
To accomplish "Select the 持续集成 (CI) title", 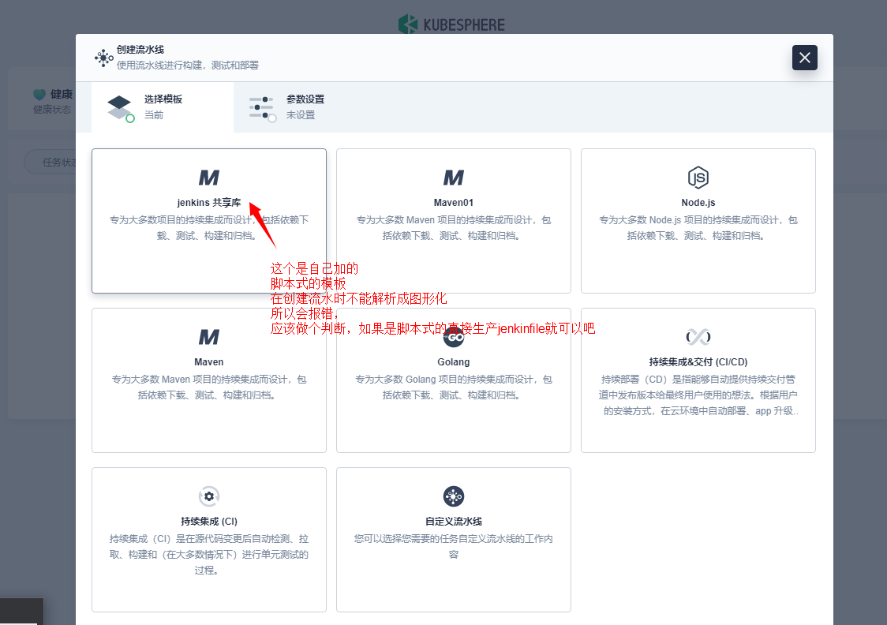I will (x=209, y=522).
